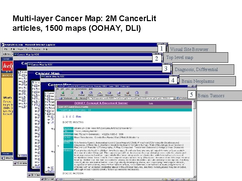Open View menu in Netscape window

click(68, 89)
